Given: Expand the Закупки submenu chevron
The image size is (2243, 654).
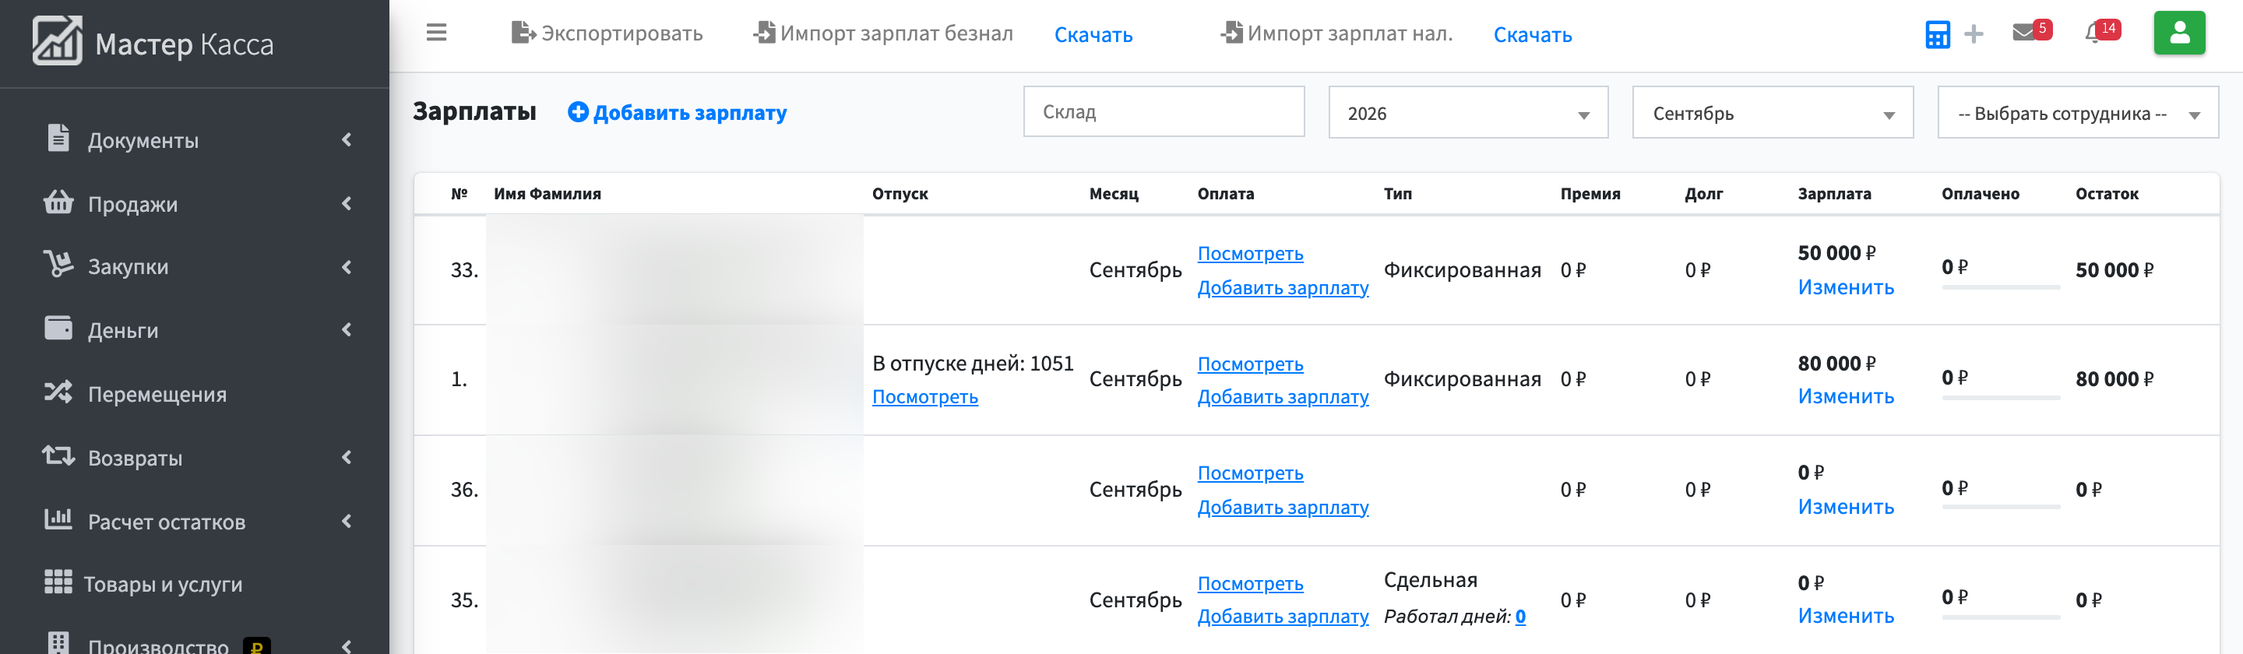Looking at the screenshot, I should (x=347, y=267).
